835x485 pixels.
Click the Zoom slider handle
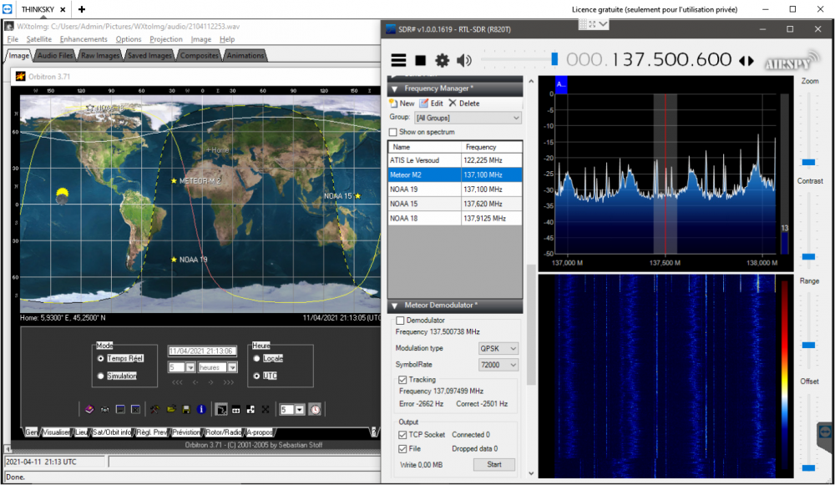click(808, 163)
